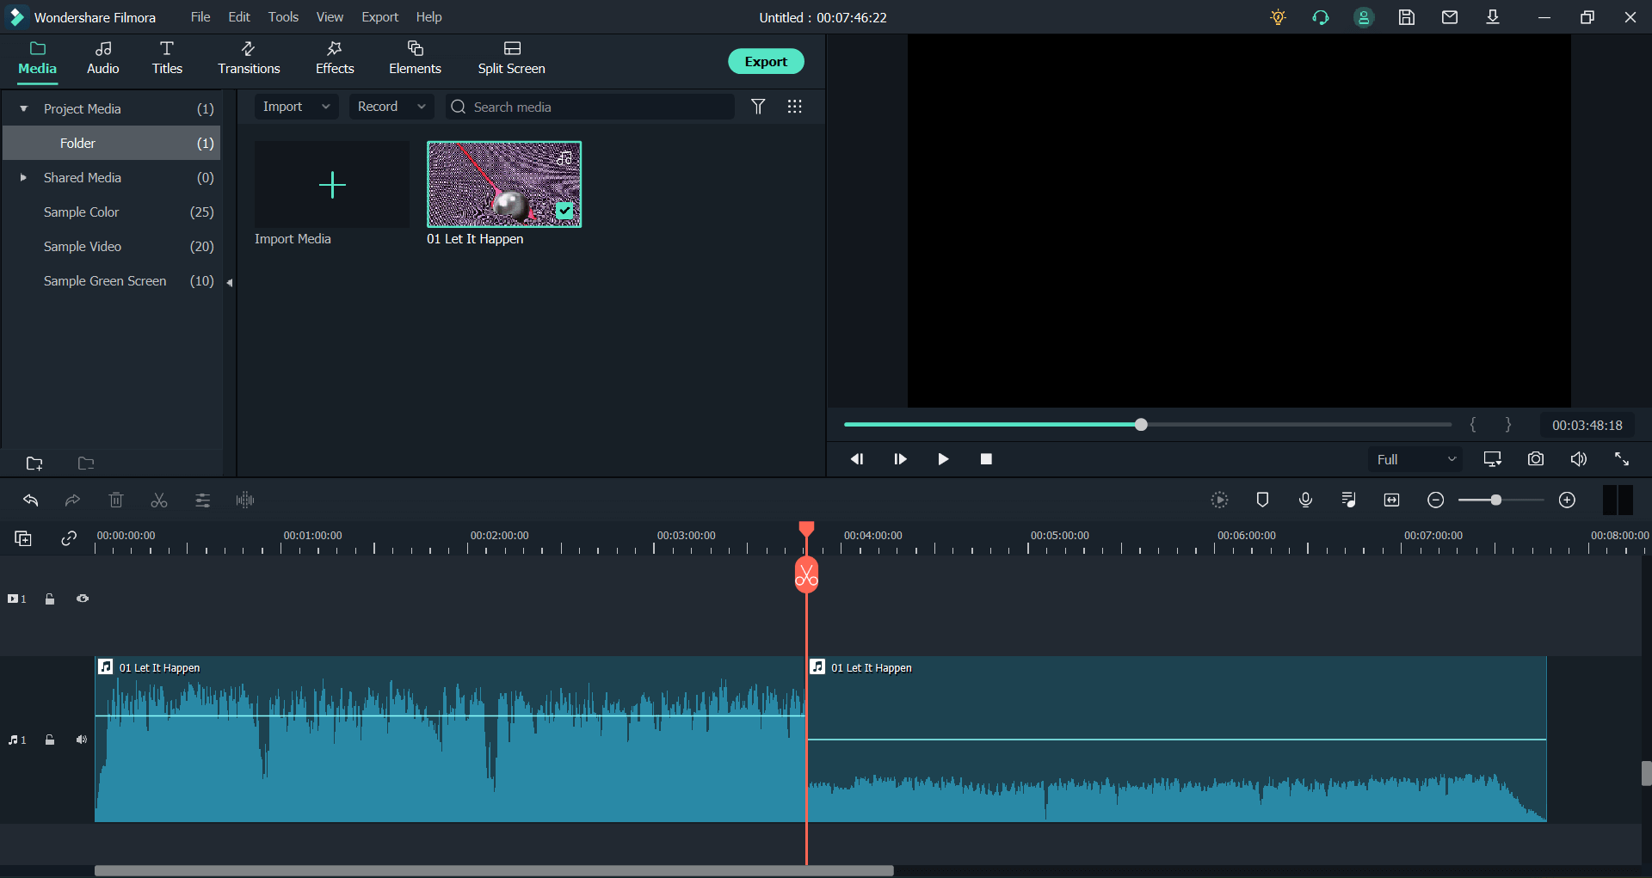Click the preview volume speaker icon
This screenshot has height=878, width=1652.
[1579, 459]
